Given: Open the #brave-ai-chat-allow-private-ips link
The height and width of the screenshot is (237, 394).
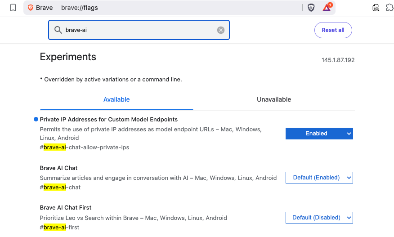Looking at the screenshot, I should tap(85, 147).
